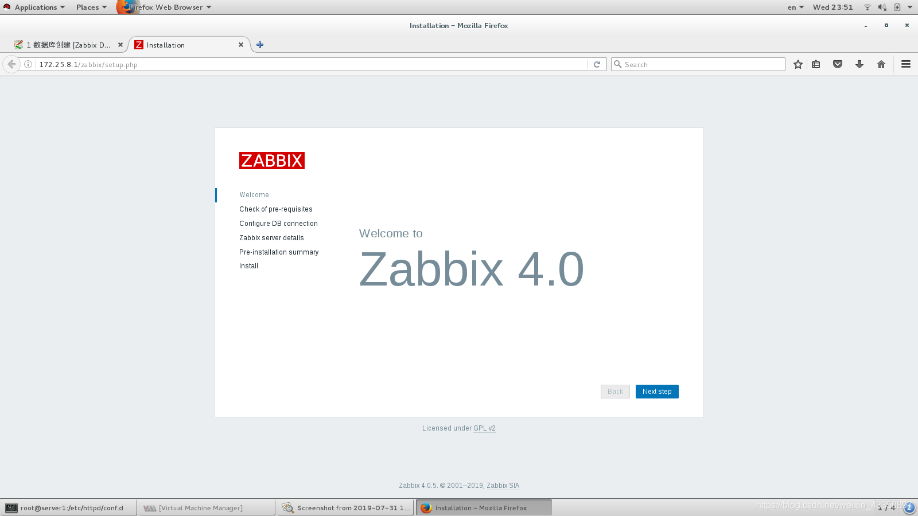
Task: Click the battery status icon
Action: tap(897, 7)
